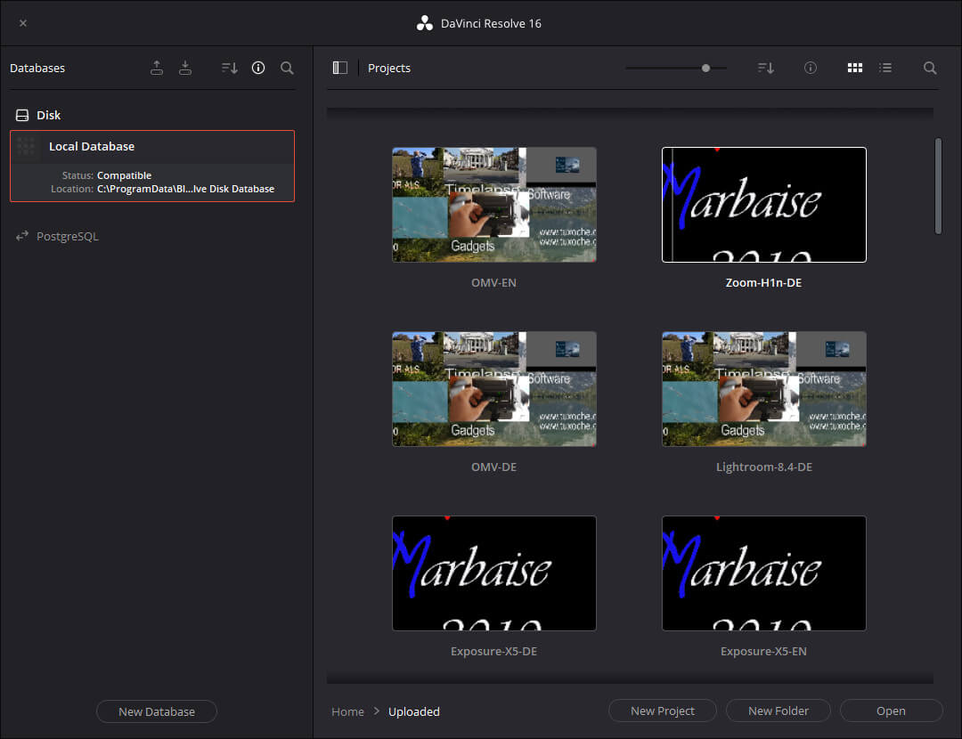The width and height of the screenshot is (962, 739).
Task: Close the Project Manager window
Action: coord(22,23)
